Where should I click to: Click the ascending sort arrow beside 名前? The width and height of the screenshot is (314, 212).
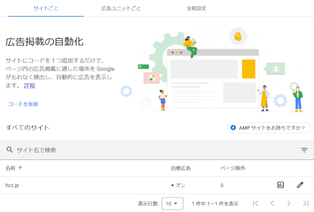tap(20, 168)
